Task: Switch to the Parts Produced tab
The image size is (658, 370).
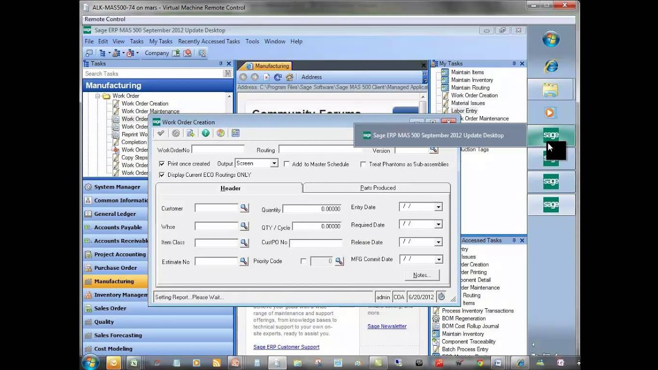Action: tap(378, 188)
